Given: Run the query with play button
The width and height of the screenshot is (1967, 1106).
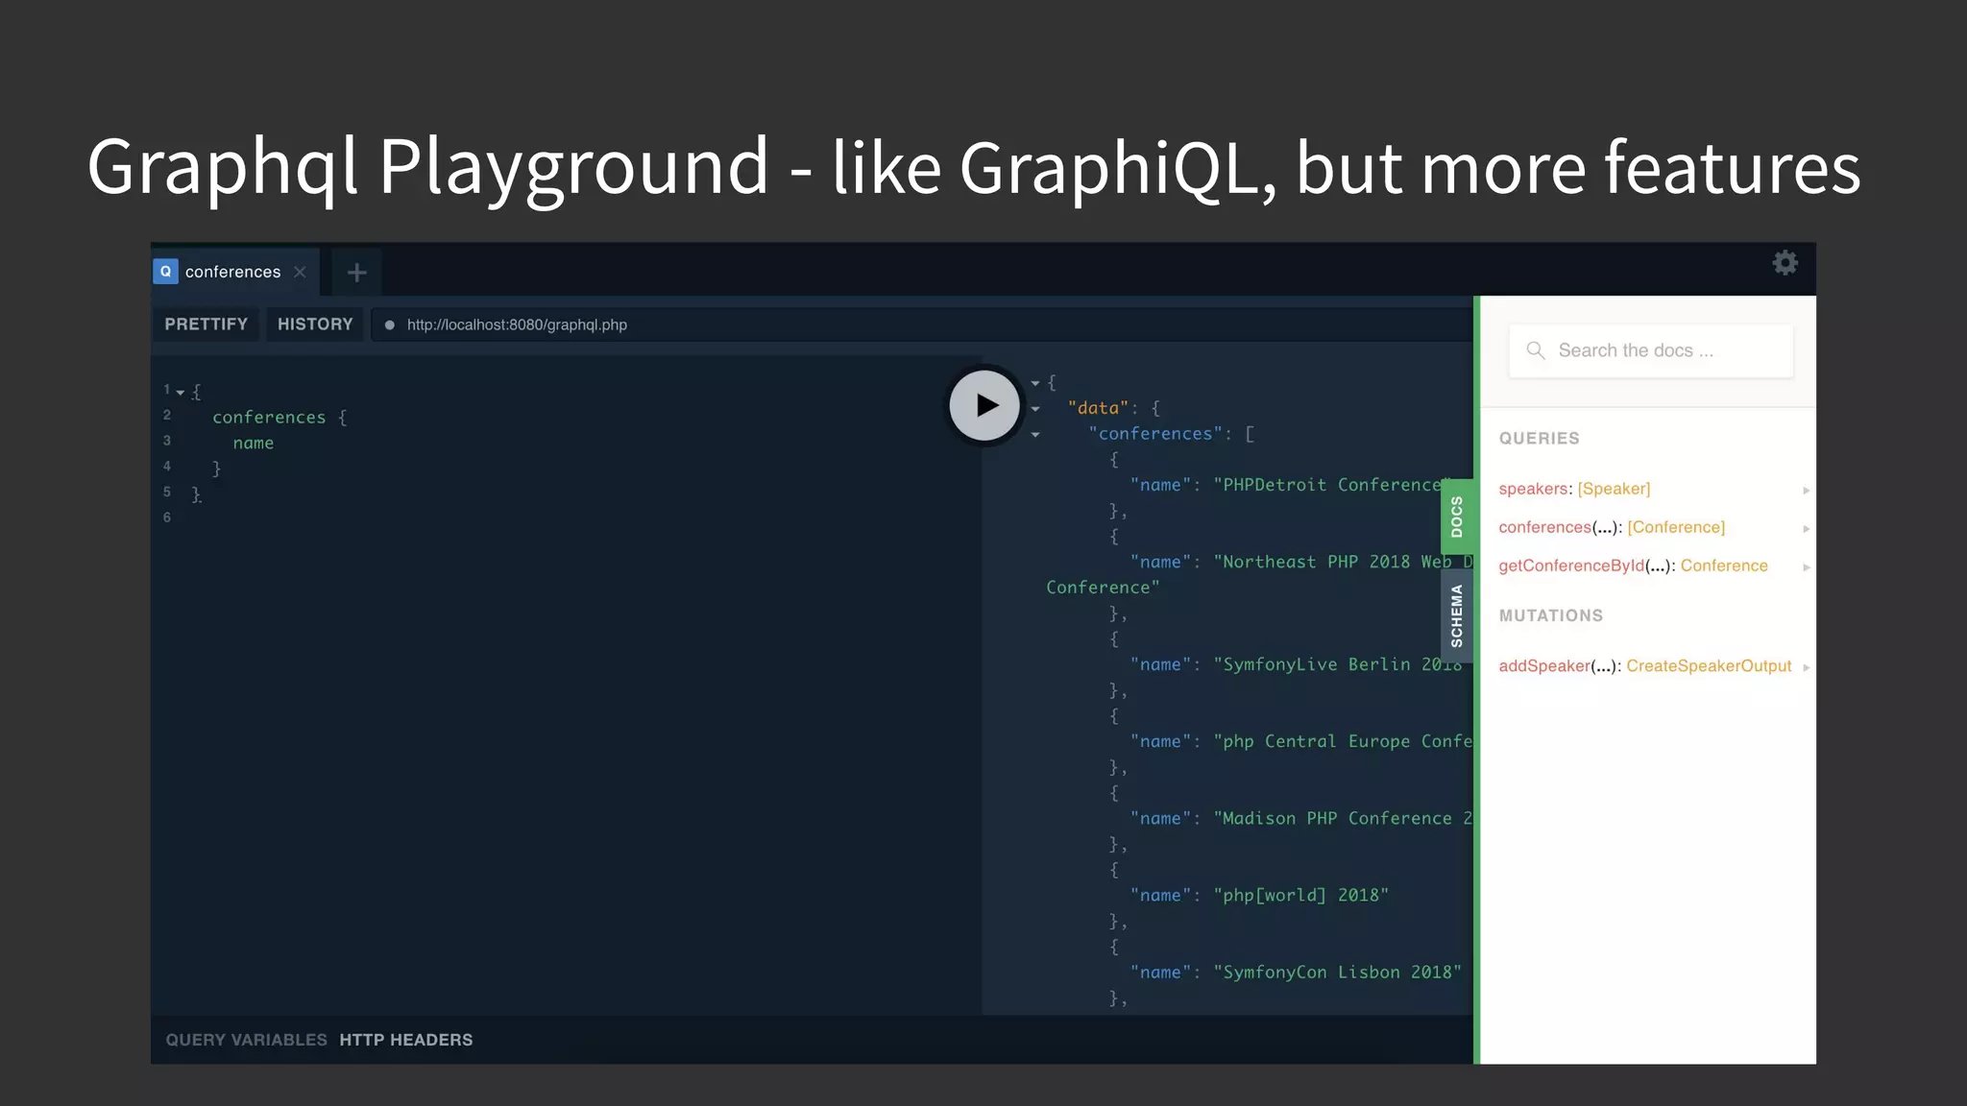Looking at the screenshot, I should coord(984,405).
